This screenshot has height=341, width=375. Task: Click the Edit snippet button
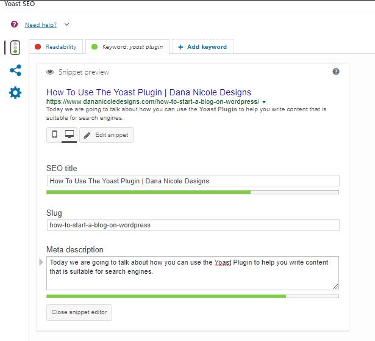106,135
